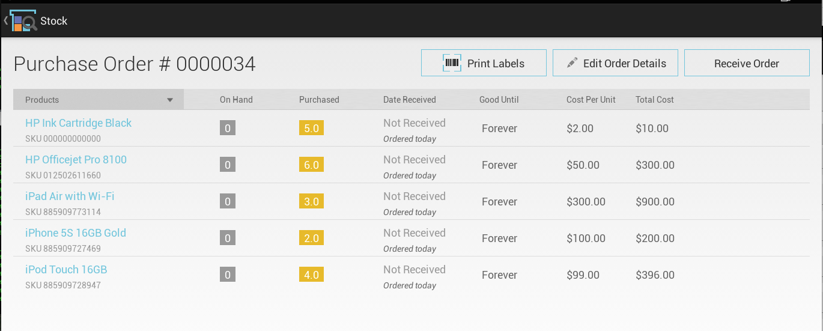
Task: Click the barcode icon in Print Labels
Action: (x=452, y=63)
